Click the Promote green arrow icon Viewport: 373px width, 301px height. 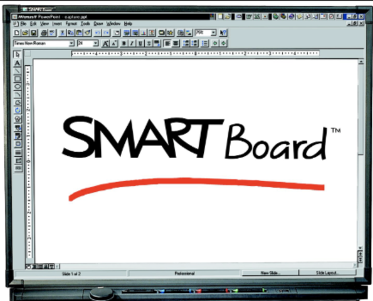pos(215,43)
